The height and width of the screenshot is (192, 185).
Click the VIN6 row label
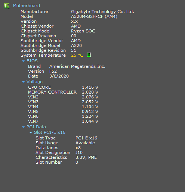pyautogui.click(x=33, y=116)
